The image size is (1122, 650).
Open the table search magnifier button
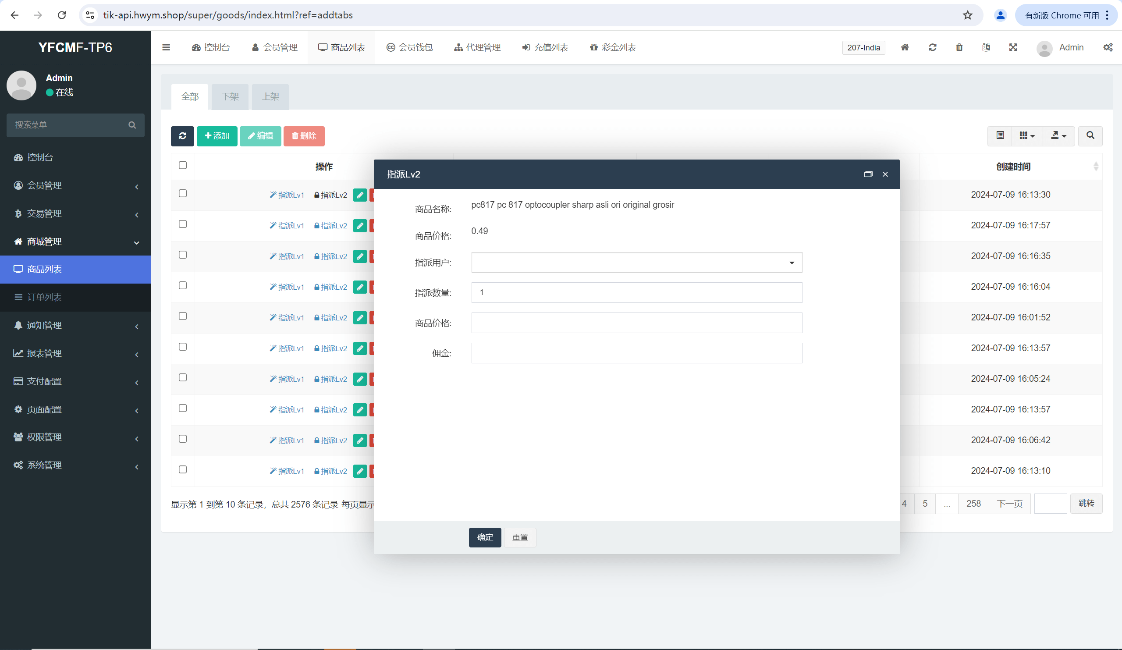coord(1090,135)
